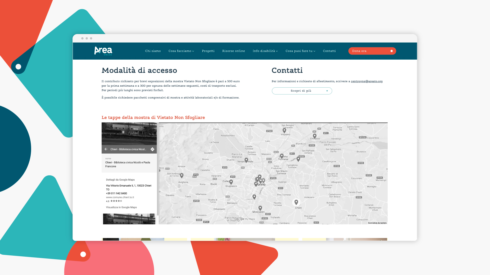Screen dimensions: 490x275
Task: Select the Grugliasco map pin
Action: coord(231,182)
